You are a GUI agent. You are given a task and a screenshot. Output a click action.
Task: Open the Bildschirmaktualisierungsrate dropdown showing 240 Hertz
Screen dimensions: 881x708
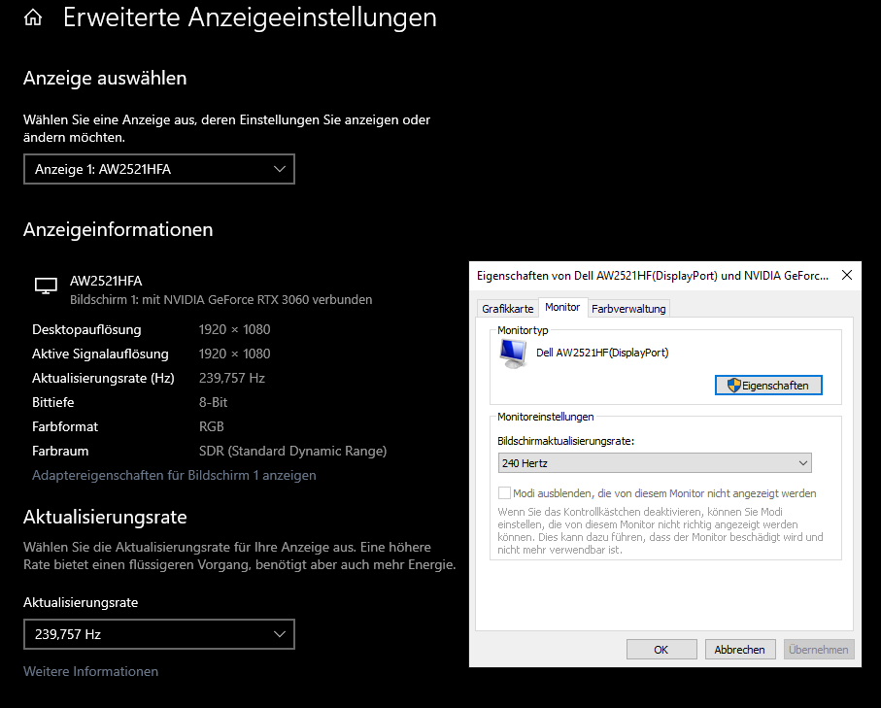[x=654, y=462]
